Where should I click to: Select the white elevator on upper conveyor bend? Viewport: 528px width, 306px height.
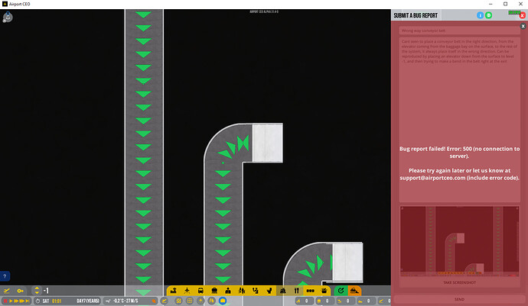point(267,143)
